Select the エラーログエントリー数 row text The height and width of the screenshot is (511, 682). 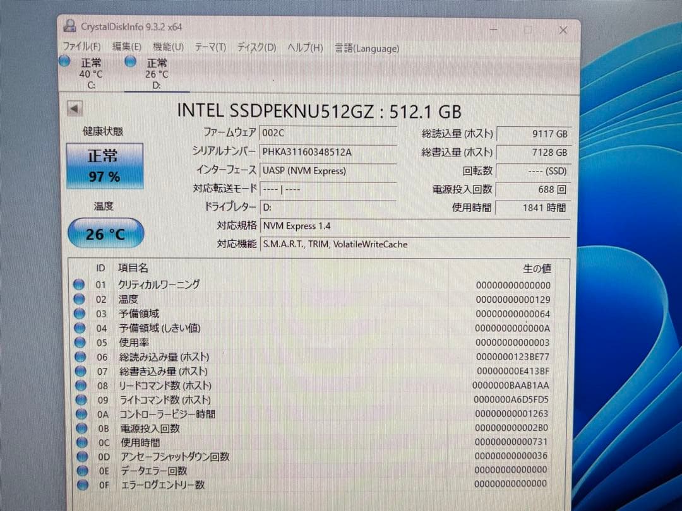coord(163,485)
